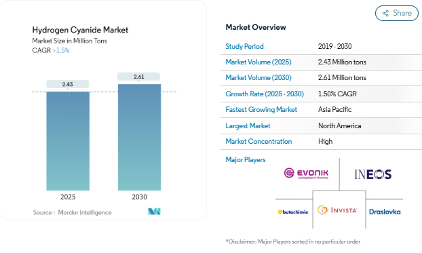The width and height of the screenshot is (422, 253).
Task: Click the Share button
Action: (397, 13)
